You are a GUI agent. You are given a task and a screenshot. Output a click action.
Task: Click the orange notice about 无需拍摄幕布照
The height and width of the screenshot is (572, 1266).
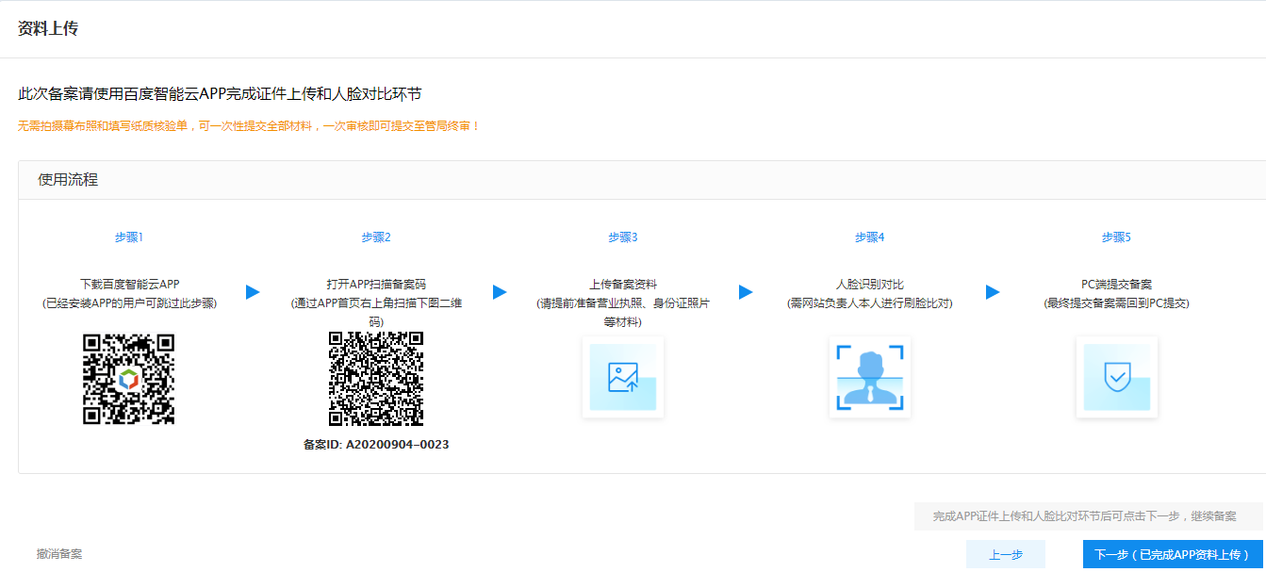coord(249,125)
